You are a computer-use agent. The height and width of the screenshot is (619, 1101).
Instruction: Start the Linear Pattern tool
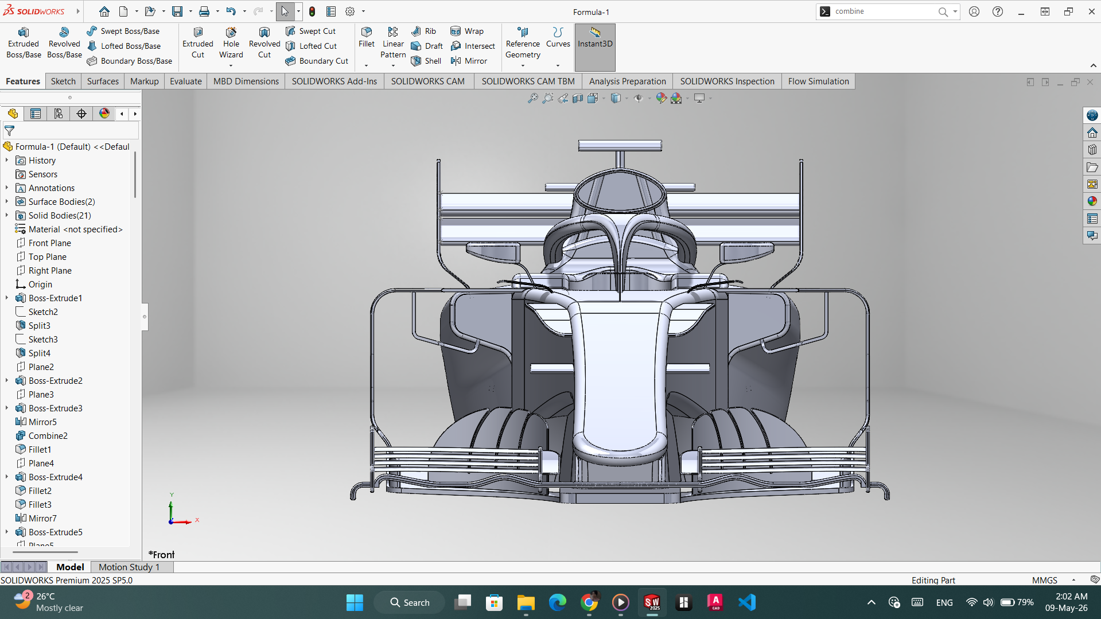pyautogui.click(x=393, y=43)
